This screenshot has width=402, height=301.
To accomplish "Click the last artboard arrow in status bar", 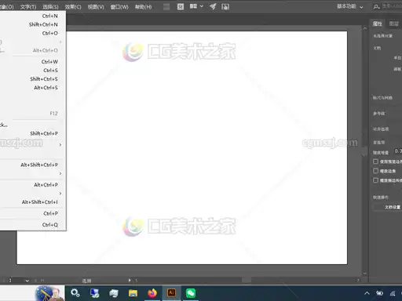I will tap(42, 281).
